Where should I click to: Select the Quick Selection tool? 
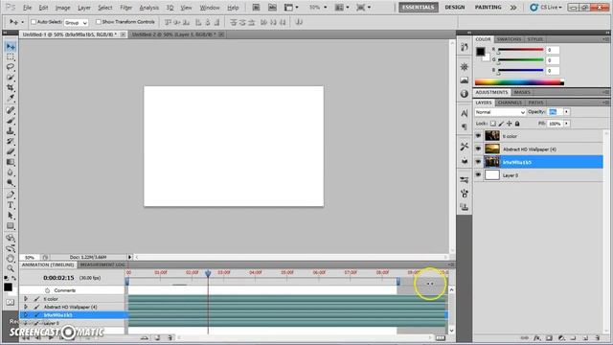11,78
